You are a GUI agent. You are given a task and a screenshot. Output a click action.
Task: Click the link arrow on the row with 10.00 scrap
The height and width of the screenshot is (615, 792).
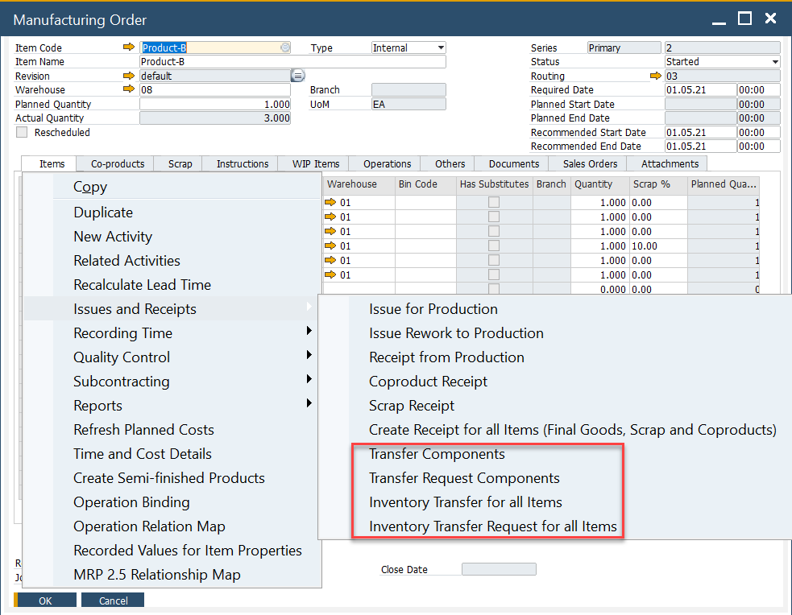pos(330,246)
